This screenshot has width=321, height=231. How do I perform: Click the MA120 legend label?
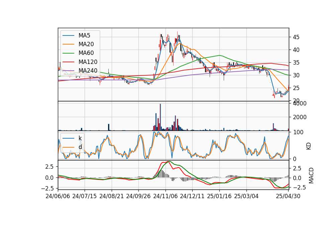pyautogui.click(x=88, y=62)
